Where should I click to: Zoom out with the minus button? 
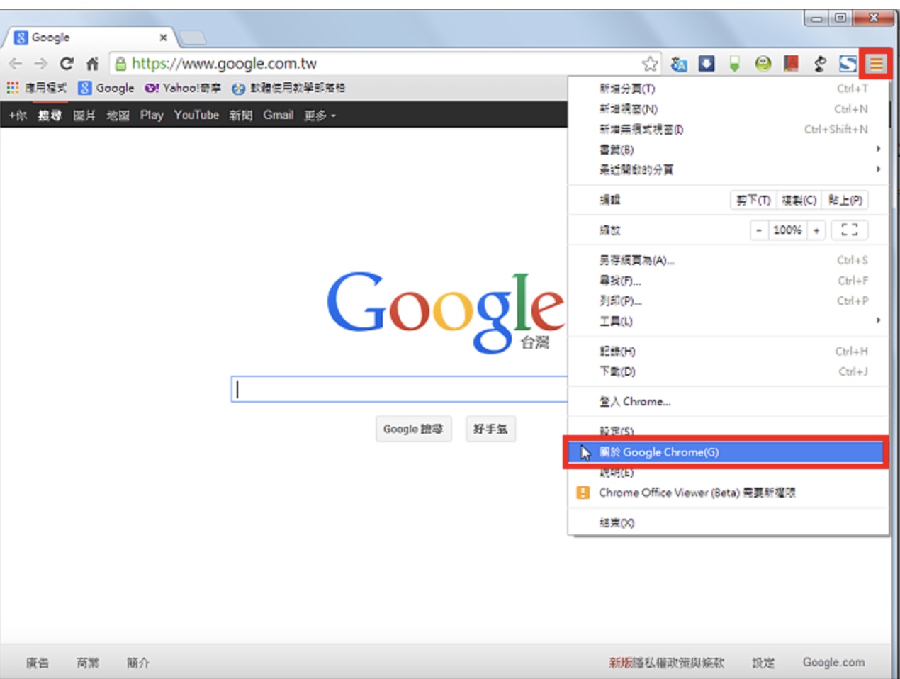(759, 230)
